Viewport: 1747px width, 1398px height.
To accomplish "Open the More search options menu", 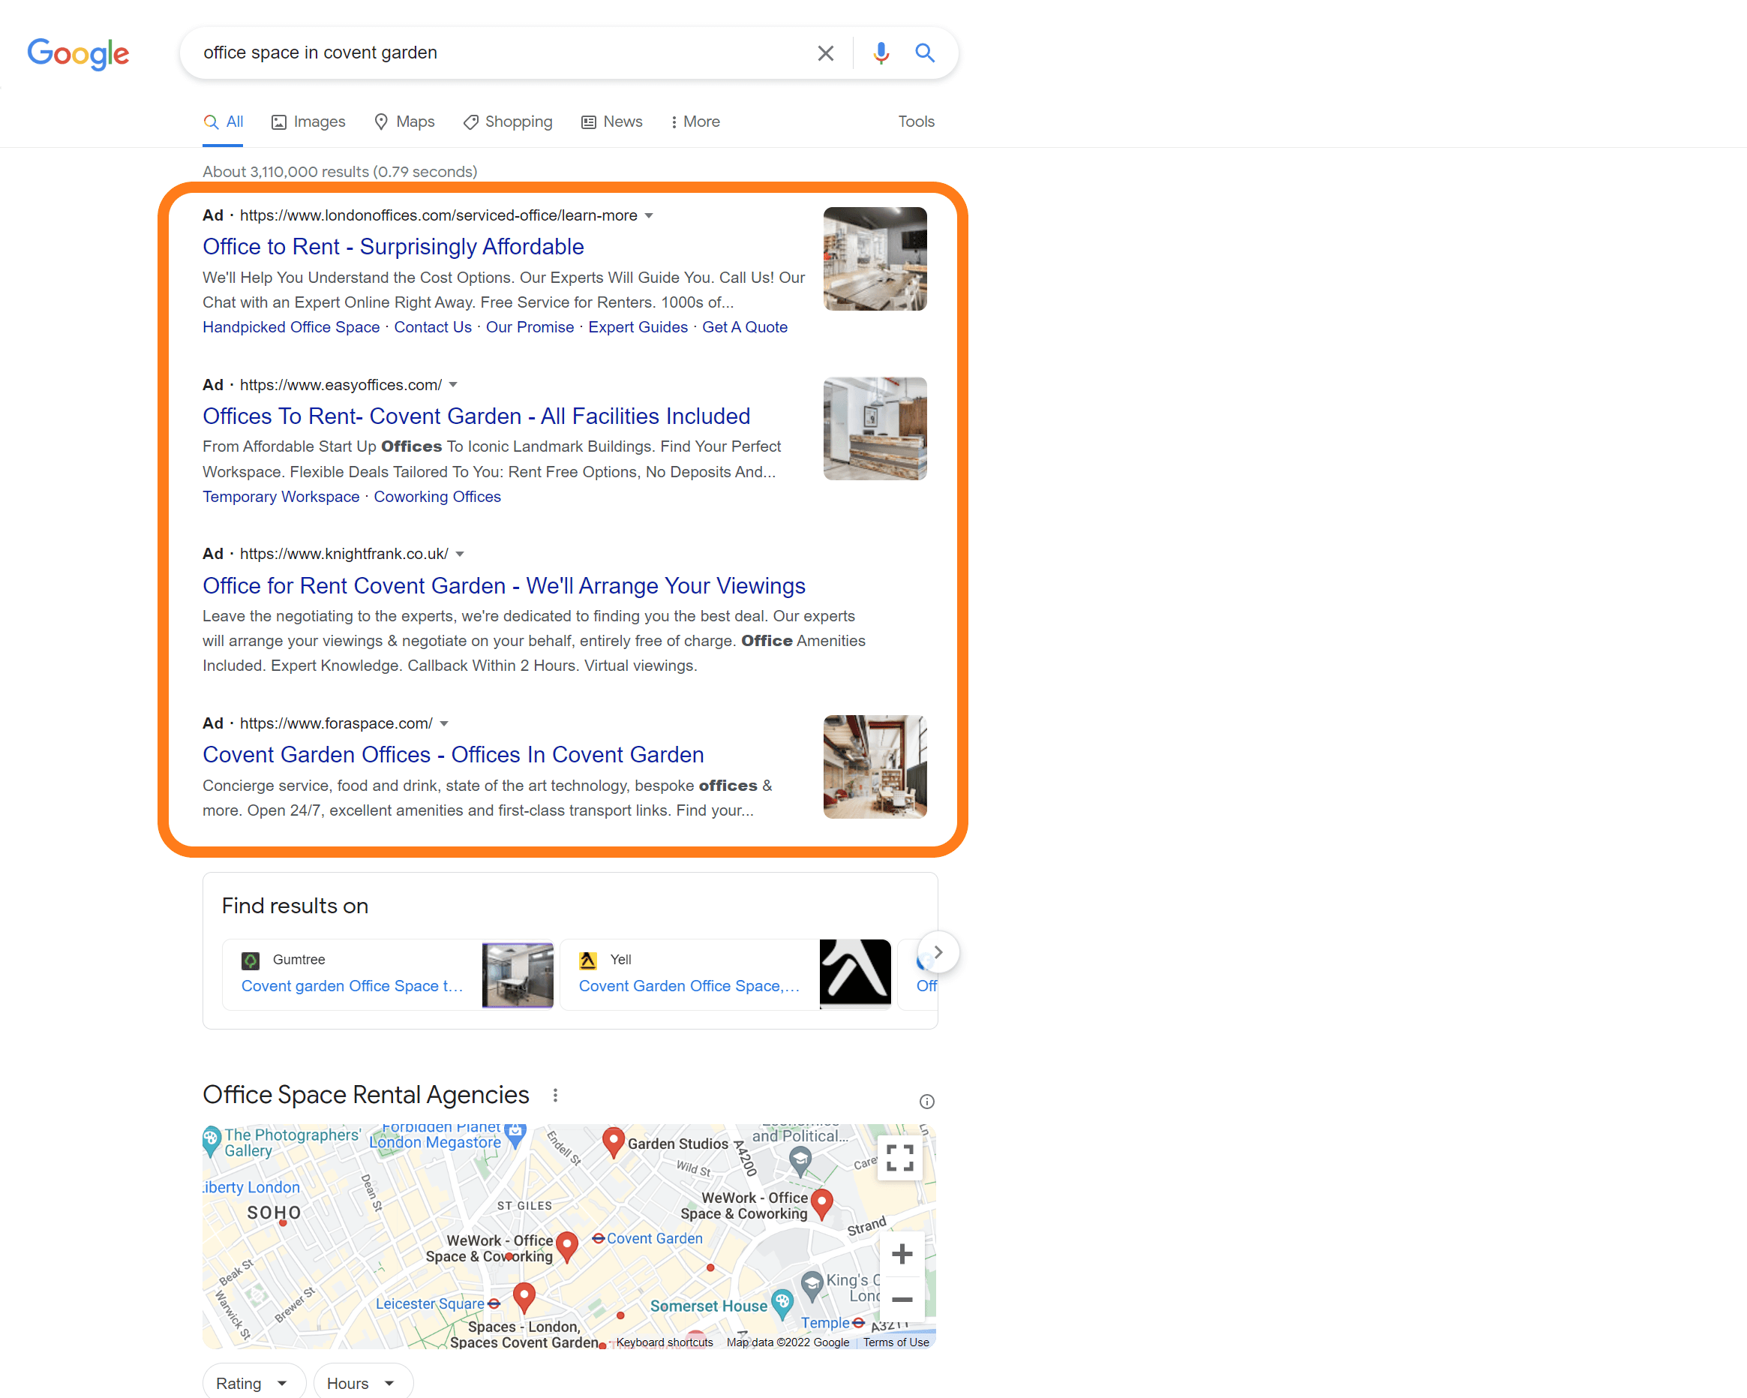I will 695,122.
